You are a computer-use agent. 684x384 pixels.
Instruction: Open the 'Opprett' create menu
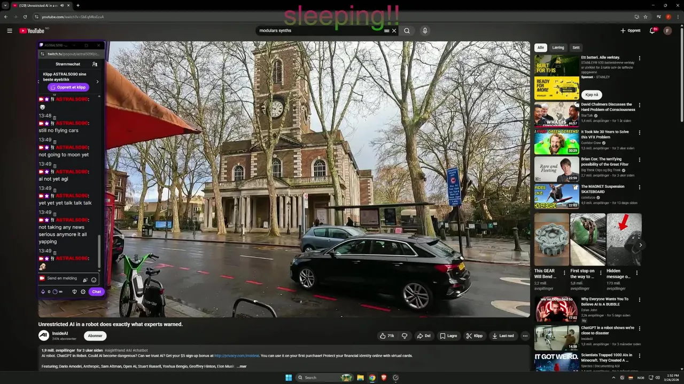click(x=631, y=30)
